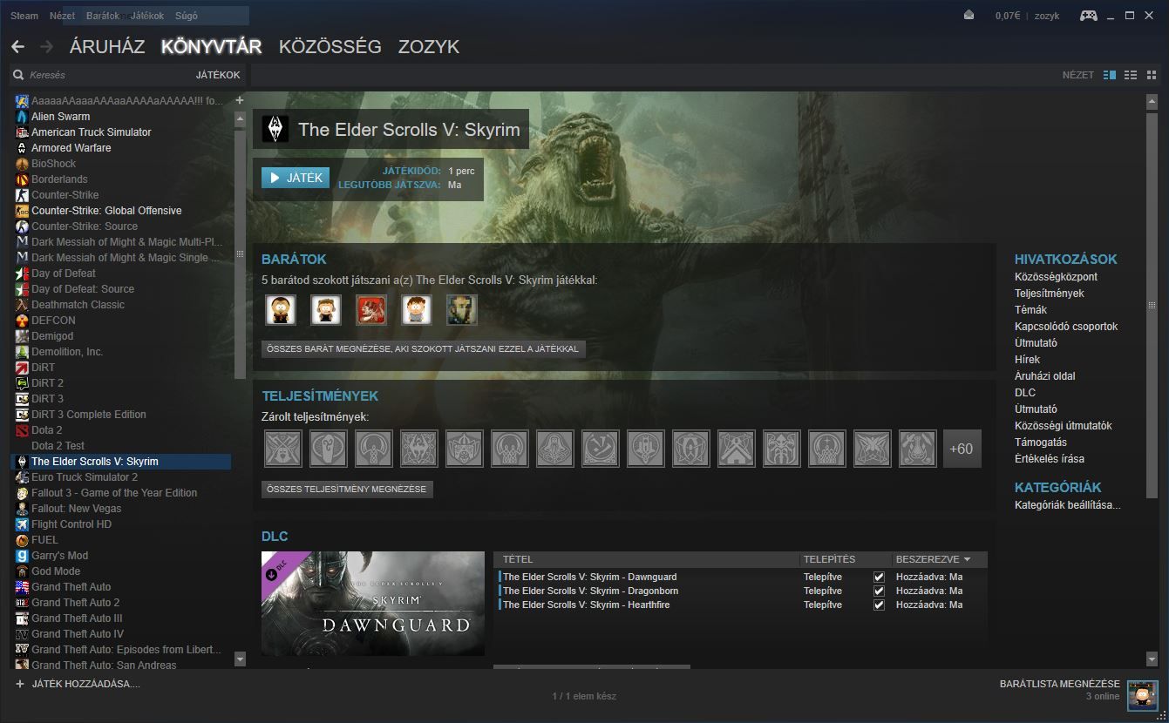Open the Steam menu
Viewport: 1169px width, 723px height.
tap(24, 16)
